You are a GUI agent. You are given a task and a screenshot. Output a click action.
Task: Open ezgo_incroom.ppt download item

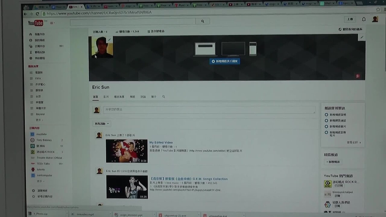click(131, 215)
